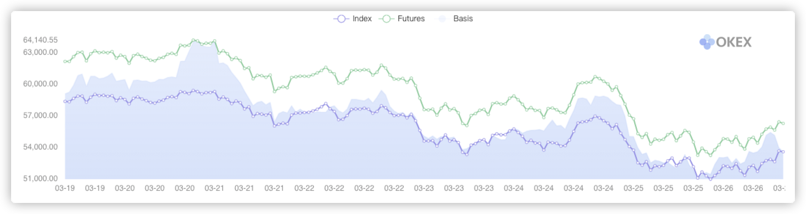806x214 pixels.
Task: Click the 60,000.00 y-axis label
Action: (40, 84)
